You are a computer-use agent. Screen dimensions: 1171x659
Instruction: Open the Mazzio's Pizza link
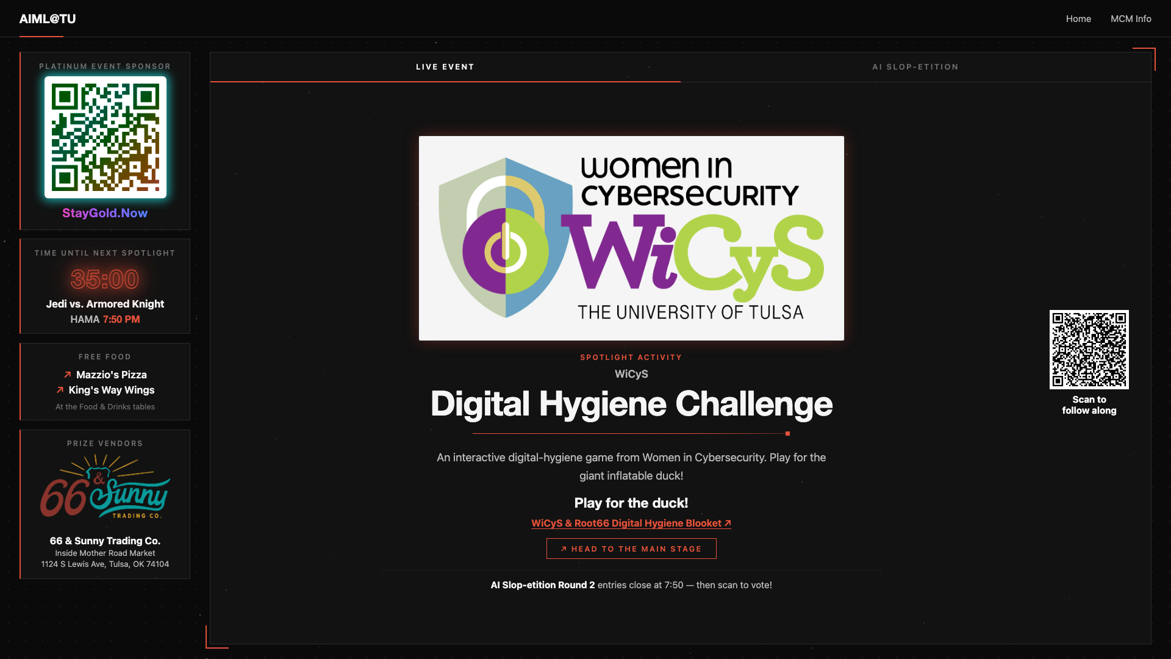112,375
